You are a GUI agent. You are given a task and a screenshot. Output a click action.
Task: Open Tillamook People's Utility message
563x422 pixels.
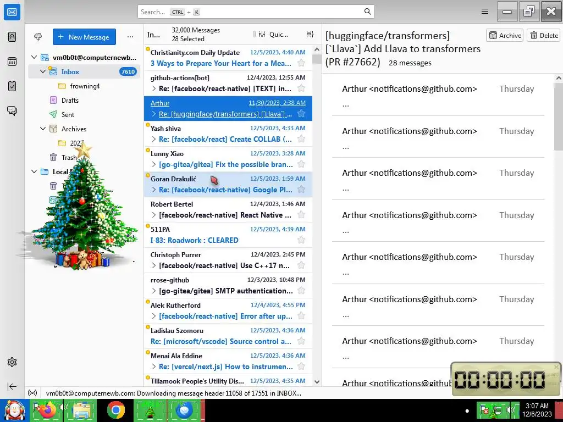[x=228, y=380]
